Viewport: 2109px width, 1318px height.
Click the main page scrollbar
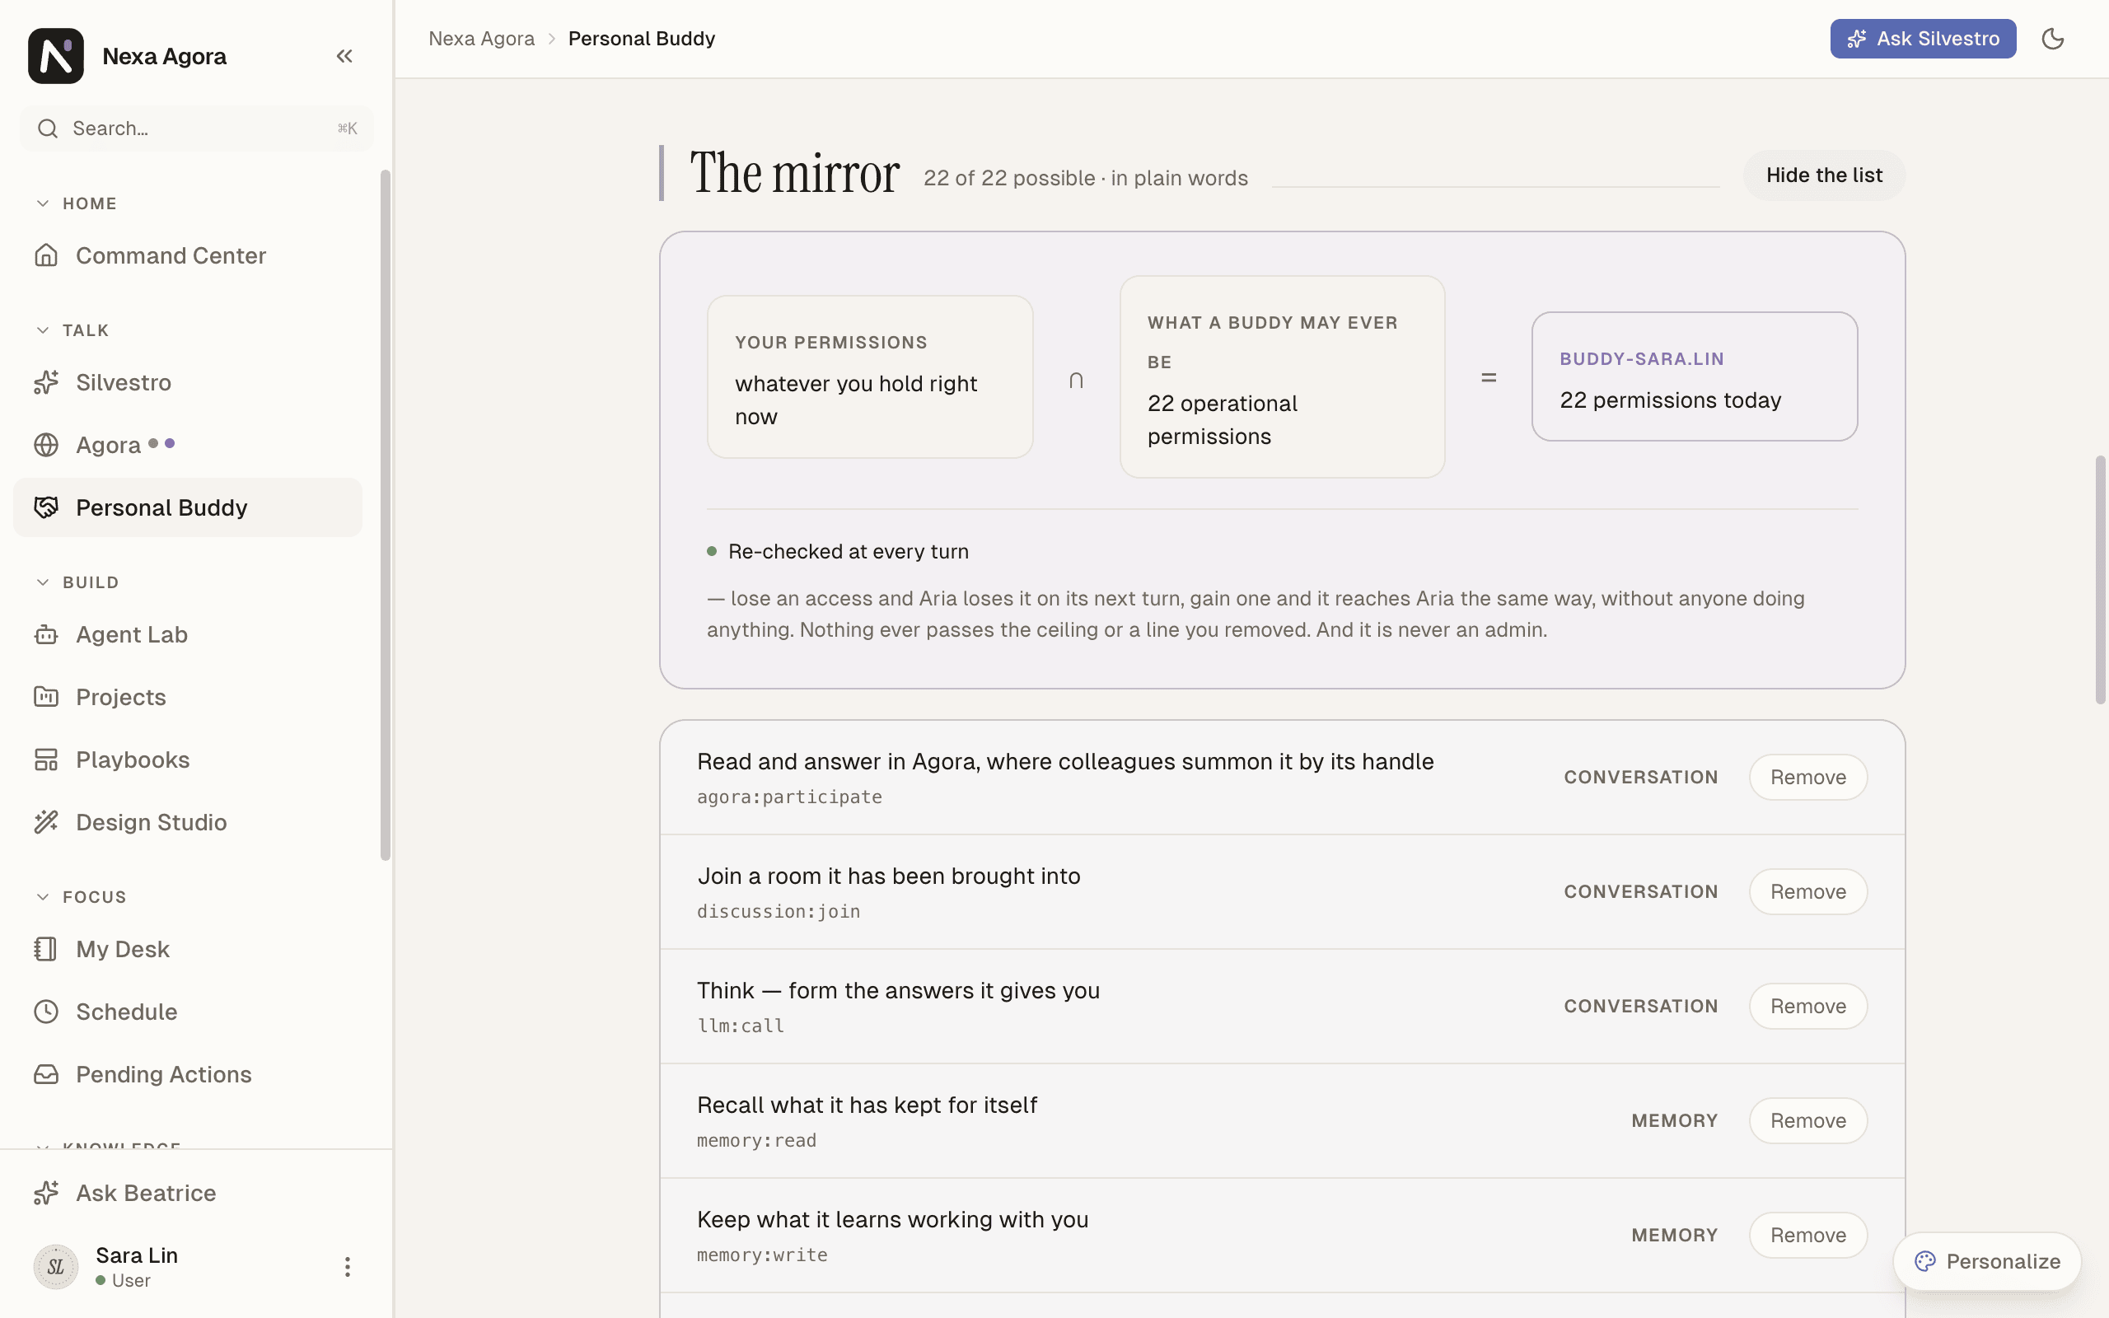click(x=2100, y=579)
